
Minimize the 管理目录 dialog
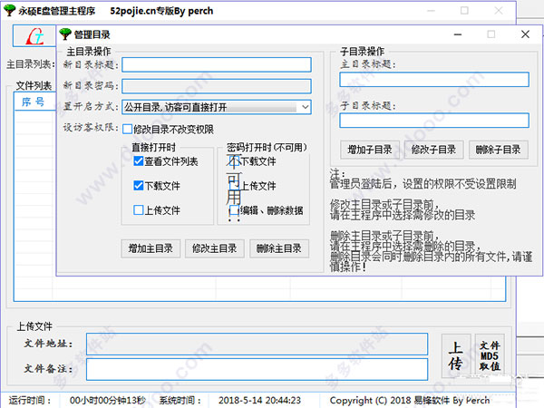pyautogui.click(x=458, y=34)
